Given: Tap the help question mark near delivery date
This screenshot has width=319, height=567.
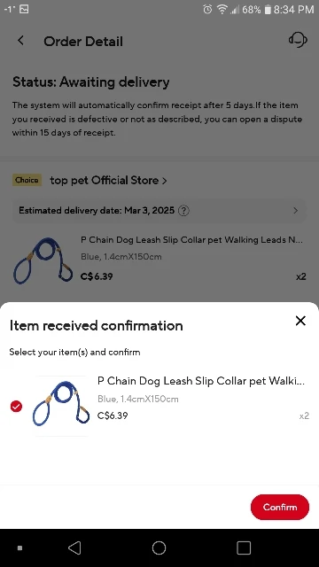Looking at the screenshot, I should tap(183, 211).
